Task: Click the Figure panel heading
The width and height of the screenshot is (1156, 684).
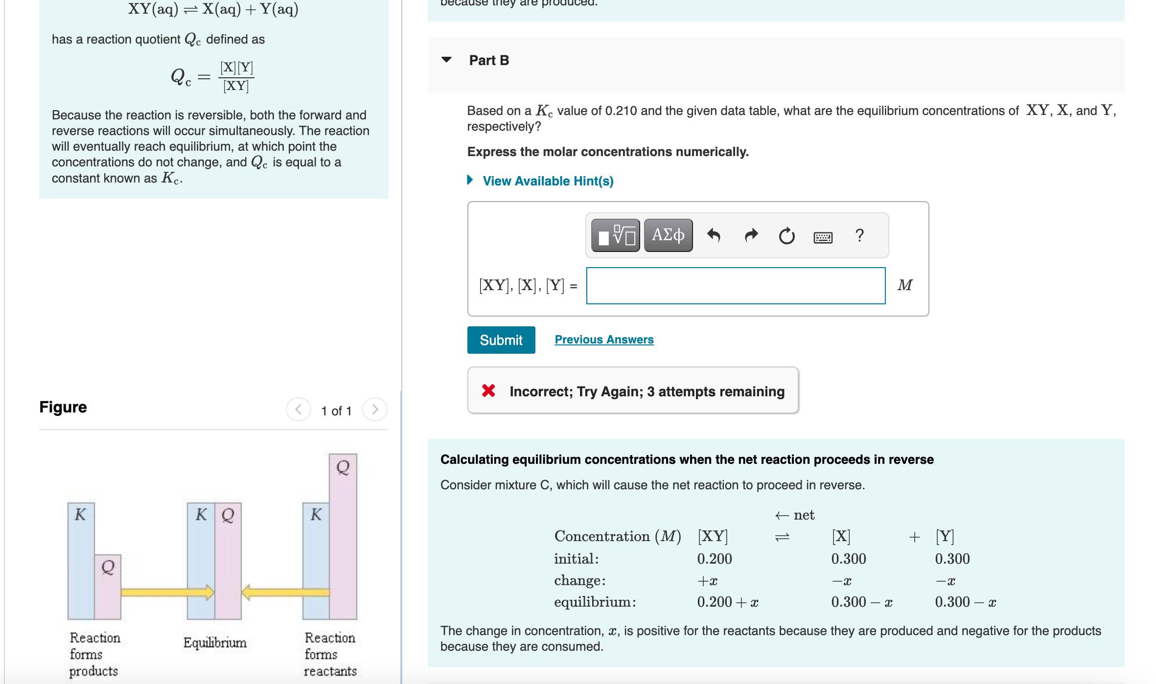Action: coord(63,407)
